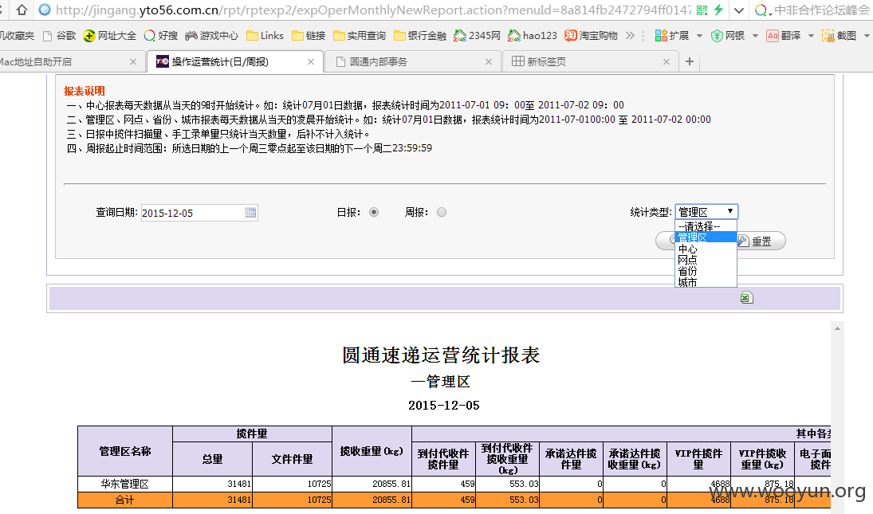Click the 统计类型 dropdown box
Viewport: 873px width, 514px height.
706,212
